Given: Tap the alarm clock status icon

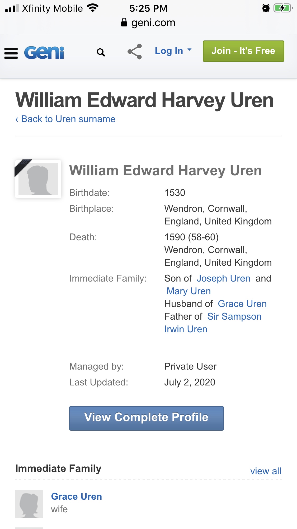Looking at the screenshot, I should (266, 8).
